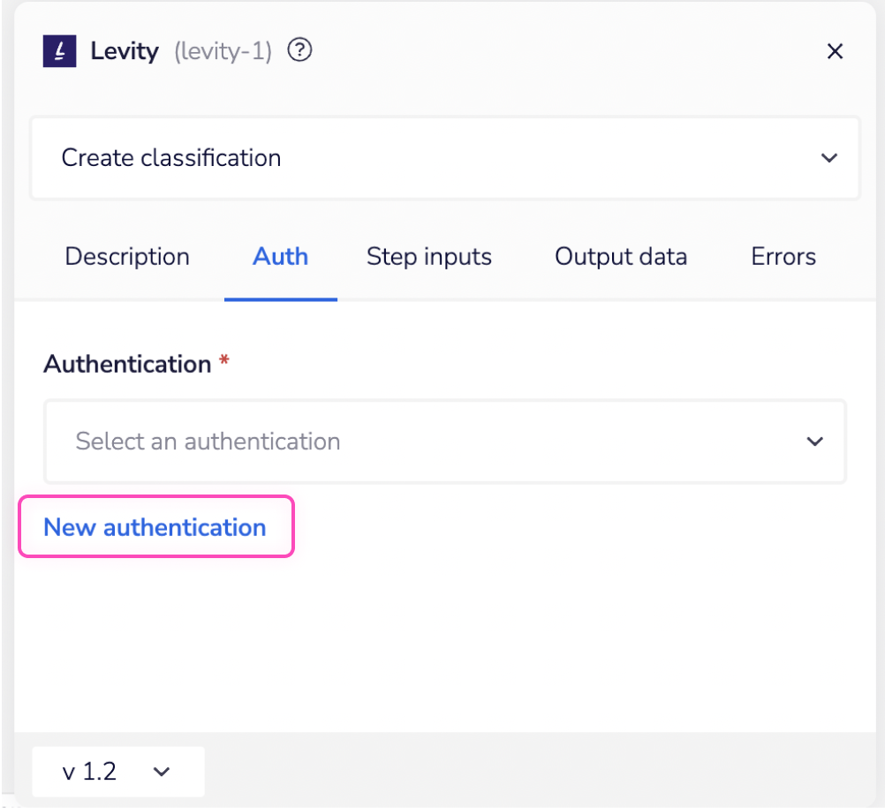The width and height of the screenshot is (885, 808).
Task: Click the red asterisk next to Authentication
Action: pyautogui.click(x=224, y=361)
